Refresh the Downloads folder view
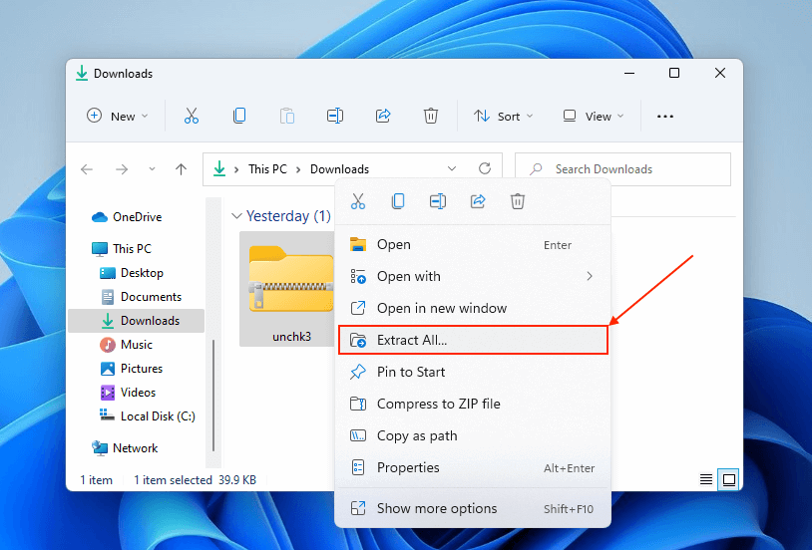Viewport: 812px width, 550px height. pos(485,169)
